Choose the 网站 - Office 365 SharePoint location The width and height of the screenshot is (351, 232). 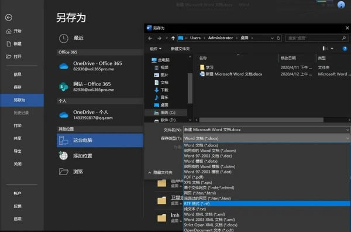[x=100, y=87]
